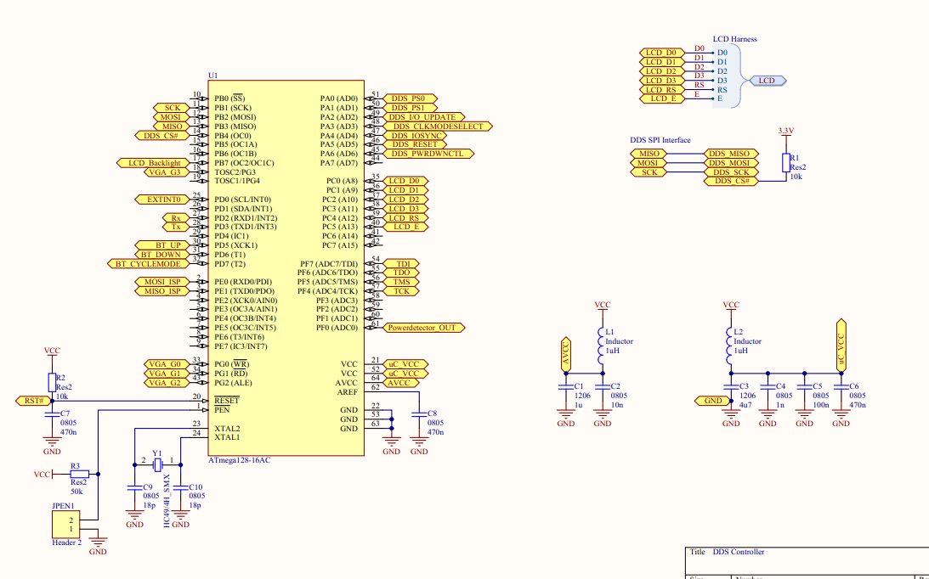The image size is (929, 579).
Task: Select the R3 50k resistor symbol
Action: pos(80,475)
